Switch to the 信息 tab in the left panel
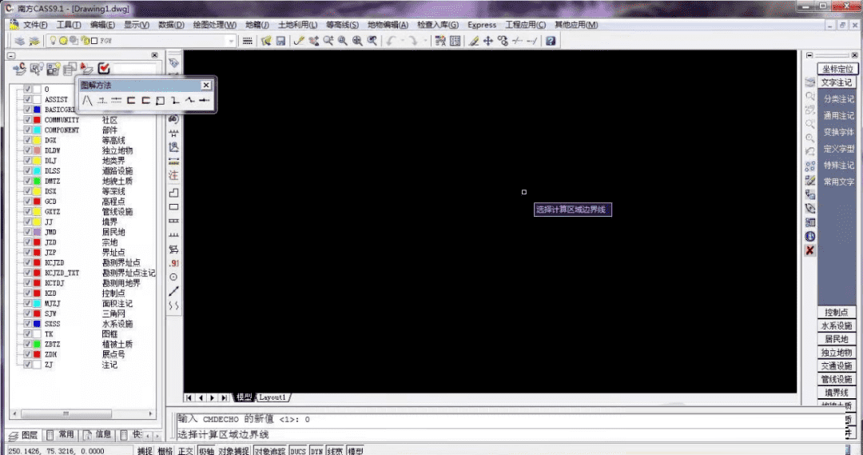 point(97,435)
